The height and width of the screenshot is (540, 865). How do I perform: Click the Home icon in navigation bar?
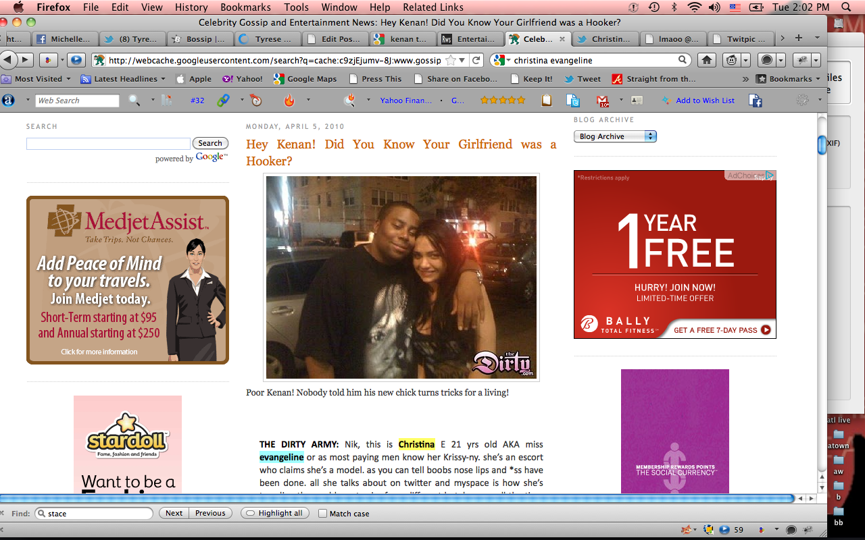(707, 60)
